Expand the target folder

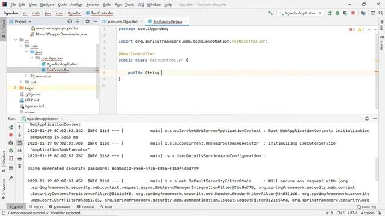[x=16, y=88]
